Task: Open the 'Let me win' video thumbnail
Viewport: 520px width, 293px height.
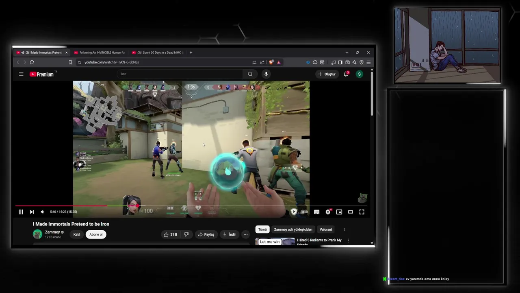Action: 275,241
